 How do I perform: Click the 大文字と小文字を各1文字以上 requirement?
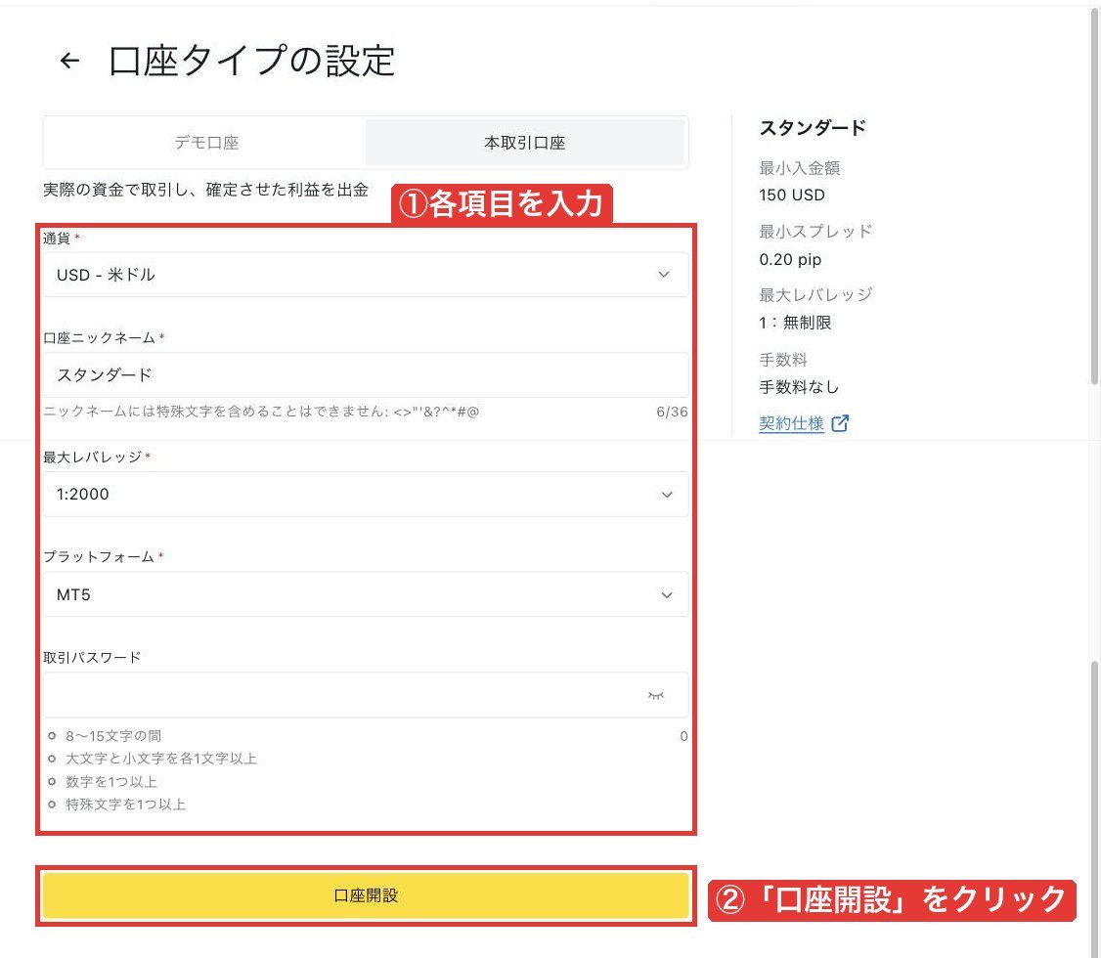click(161, 759)
